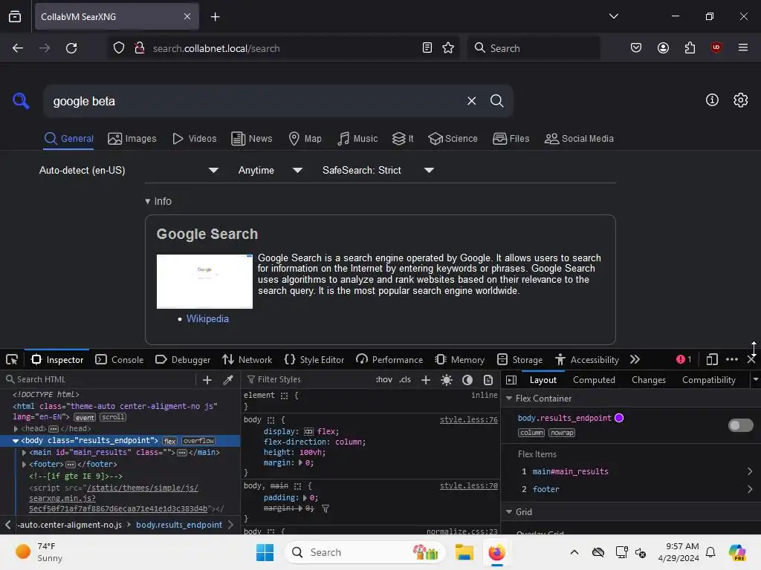Open the SearXNG preferences gear icon
The image size is (761, 570).
pos(741,100)
